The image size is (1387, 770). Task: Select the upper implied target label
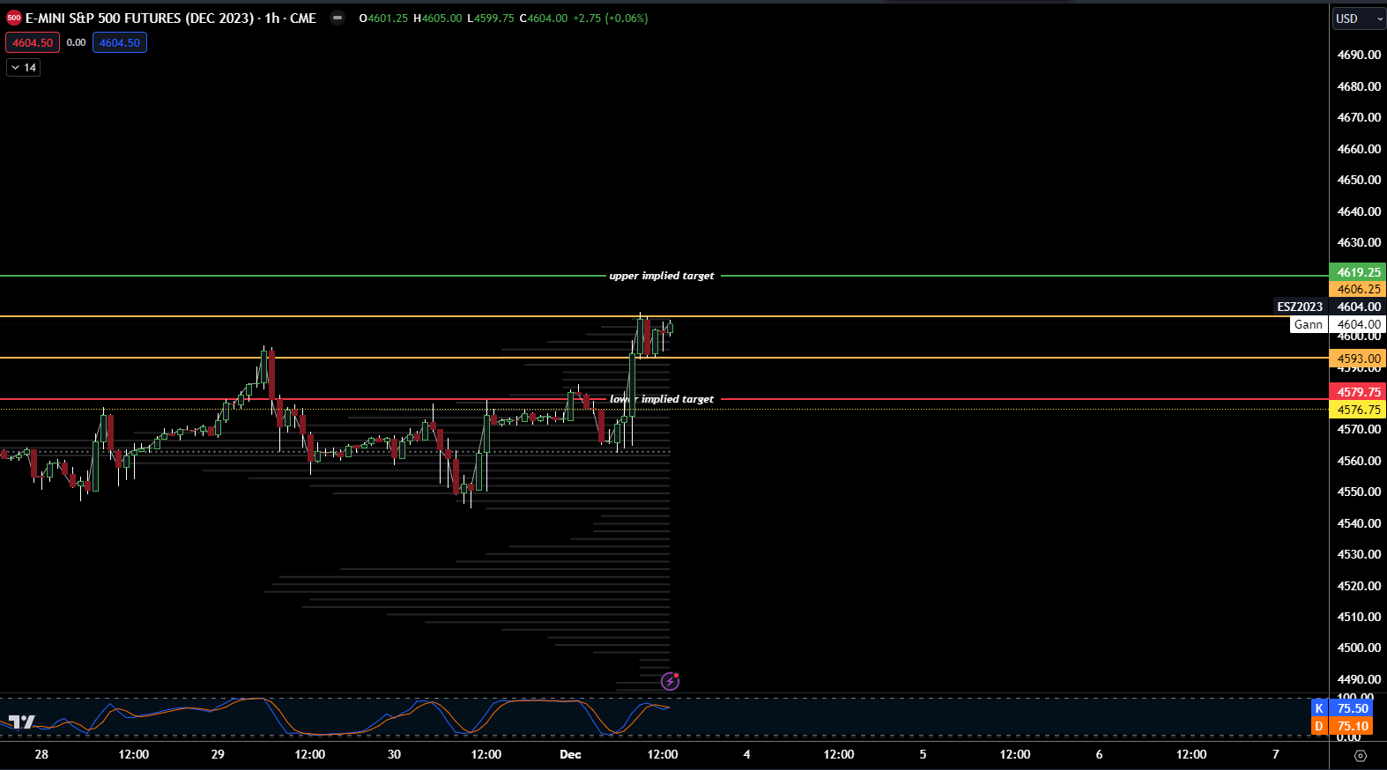[x=662, y=276]
